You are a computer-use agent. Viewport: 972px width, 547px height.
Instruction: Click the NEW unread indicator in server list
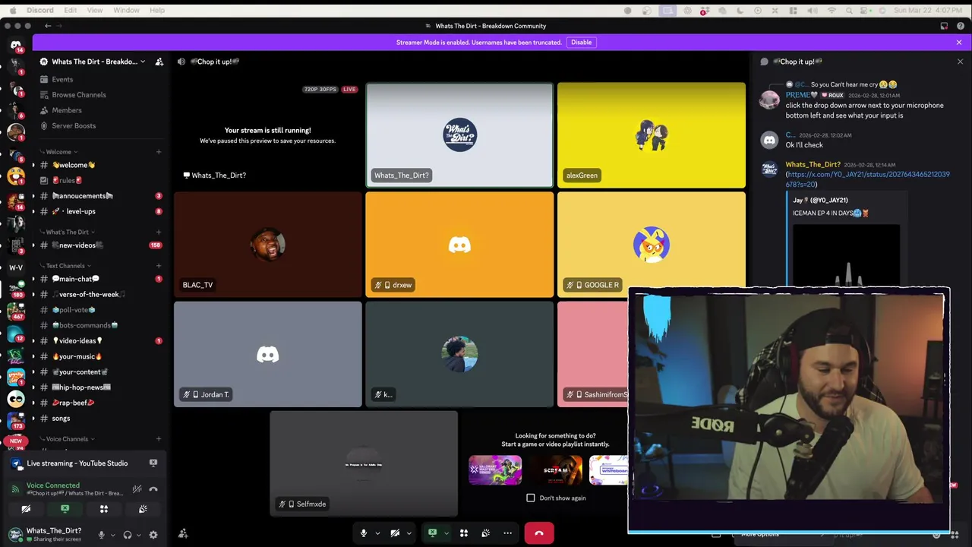16,441
